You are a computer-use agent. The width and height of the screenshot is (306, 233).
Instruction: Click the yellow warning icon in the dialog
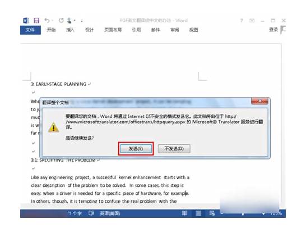tap(53, 127)
